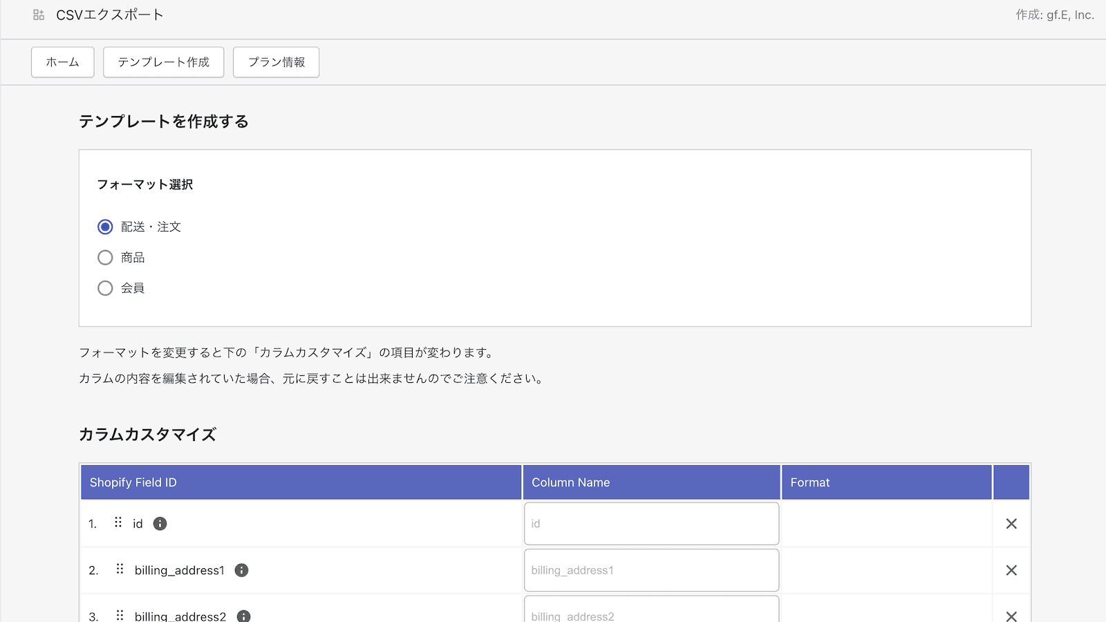Select the 配送・注文 format option
The width and height of the screenshot is (1106, 622).
(105, 227)
